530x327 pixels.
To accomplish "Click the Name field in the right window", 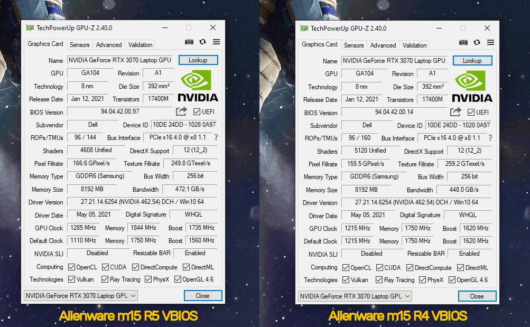I will point(394,61).
